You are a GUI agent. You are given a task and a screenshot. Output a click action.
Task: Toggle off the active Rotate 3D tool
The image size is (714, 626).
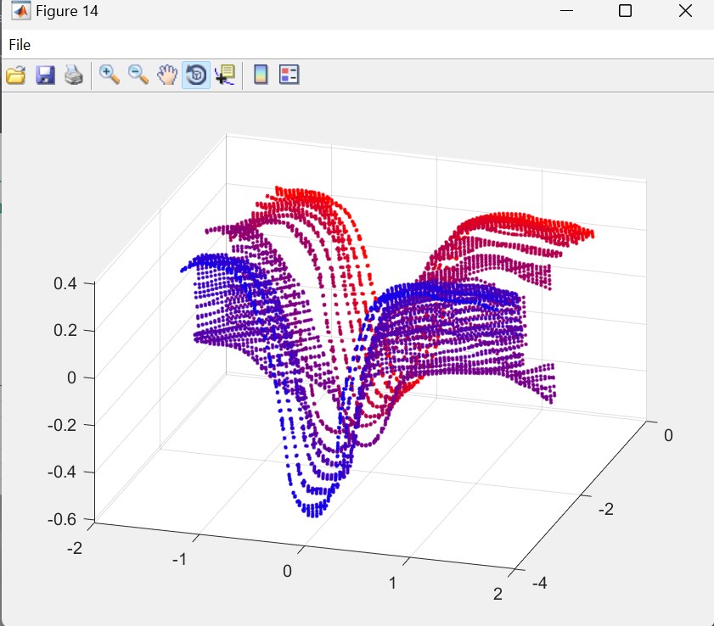pyautogui.click(x=196, y=75)
